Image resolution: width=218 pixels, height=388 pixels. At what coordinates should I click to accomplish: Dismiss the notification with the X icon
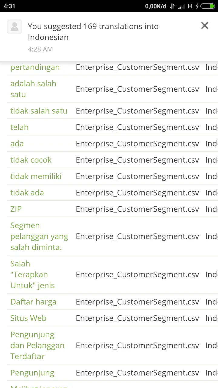pos(205,26)
